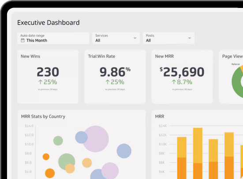This screenshot has height=179, width=243.
Task: Click the Referral label on donut chart
Action: [x=236, y=64]
